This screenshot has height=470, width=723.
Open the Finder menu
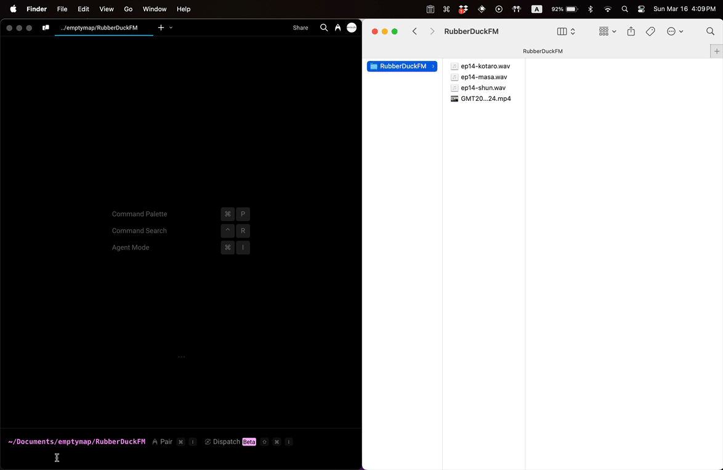coord(36,9)
